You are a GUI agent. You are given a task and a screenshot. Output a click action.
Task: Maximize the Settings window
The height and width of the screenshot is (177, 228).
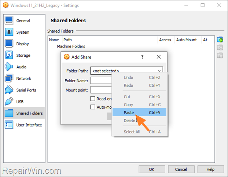click(203, 5)
